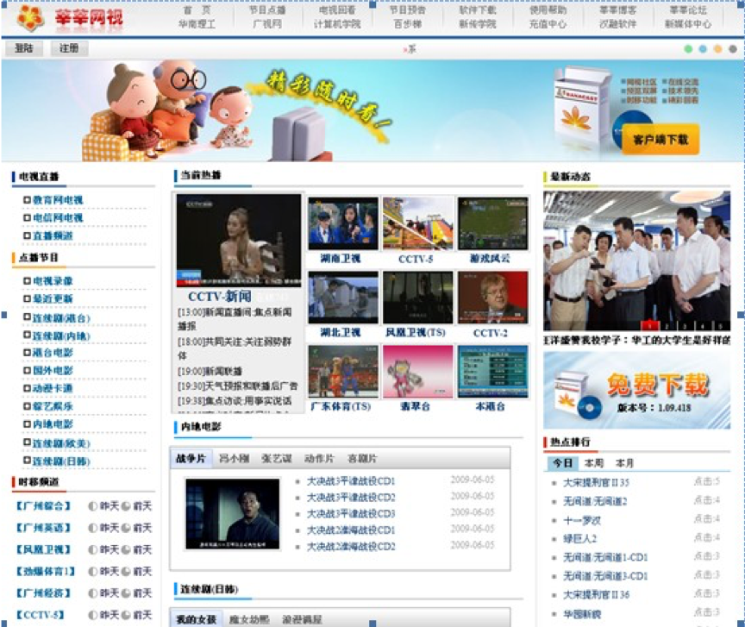
Task: Open the war movie preview thumbnail
Action: 233,514
